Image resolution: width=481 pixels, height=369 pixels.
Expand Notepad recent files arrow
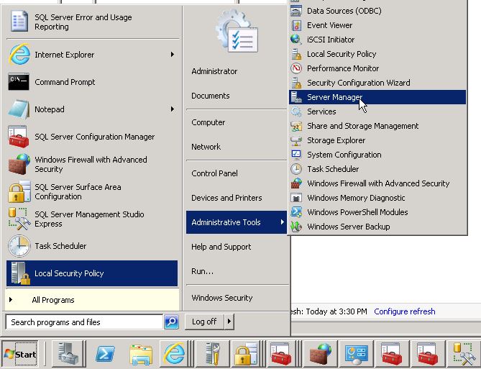pos(173,109)
